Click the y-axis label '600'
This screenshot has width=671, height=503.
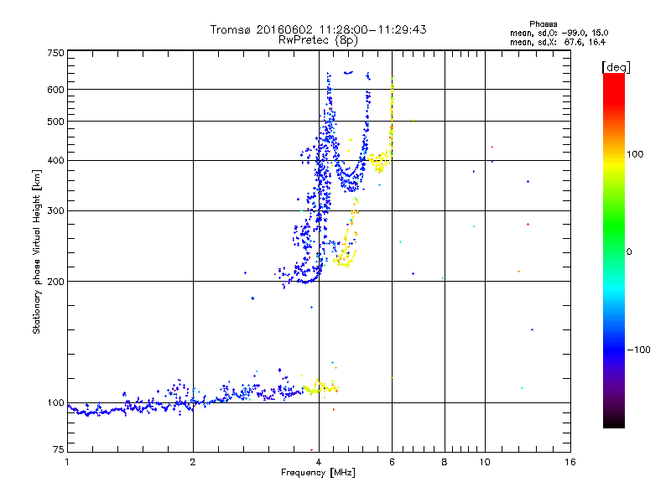coord(55,90)
